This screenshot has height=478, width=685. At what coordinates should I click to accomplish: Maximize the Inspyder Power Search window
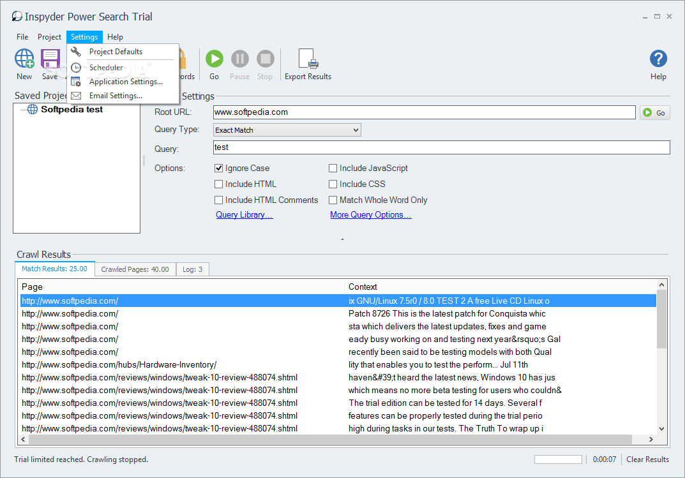[657, 17]
